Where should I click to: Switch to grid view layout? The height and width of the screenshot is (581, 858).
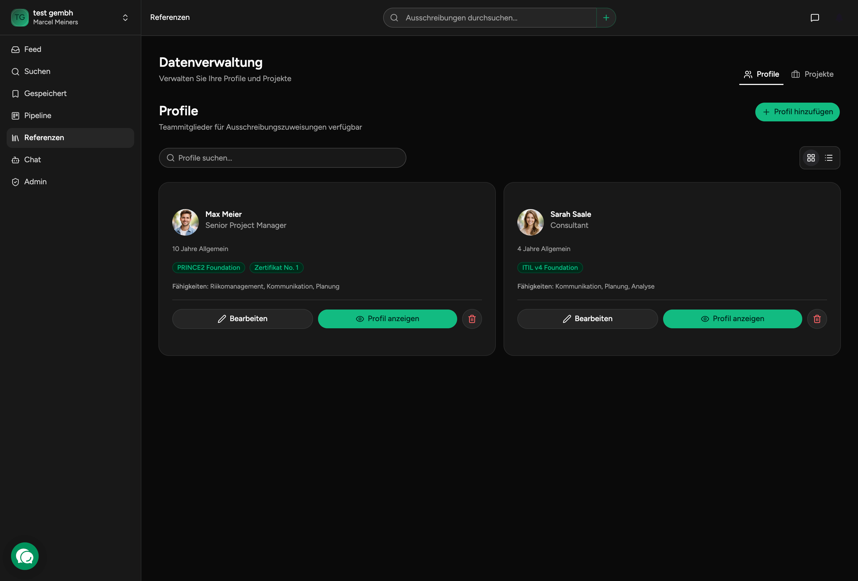coord(811,158)
